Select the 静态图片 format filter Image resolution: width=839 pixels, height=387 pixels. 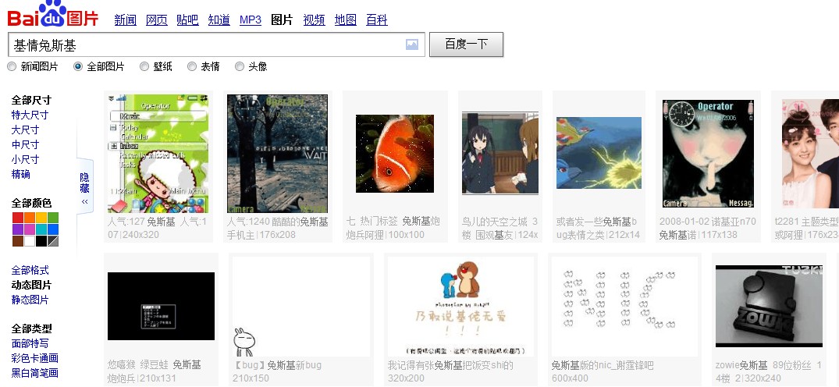point(30,300)
